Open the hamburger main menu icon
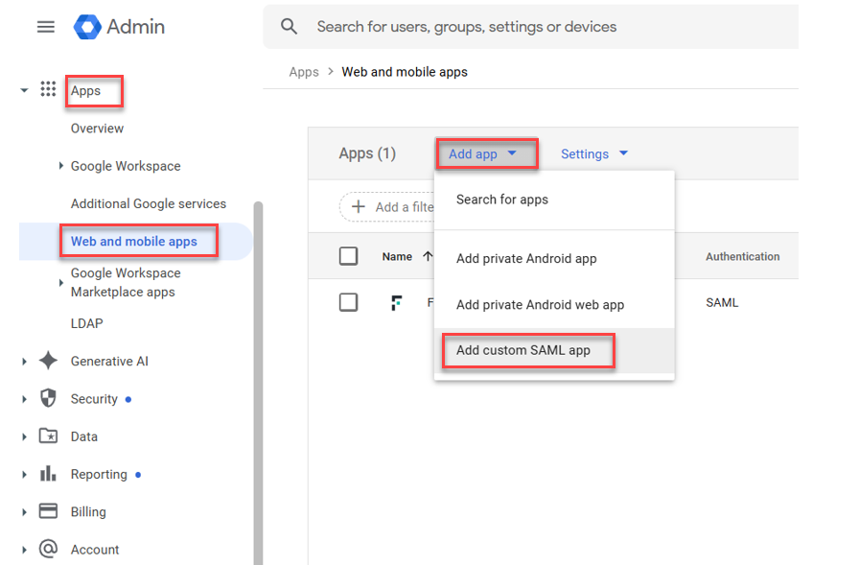This screenshot has height=565, width=859. pos(45,27)
